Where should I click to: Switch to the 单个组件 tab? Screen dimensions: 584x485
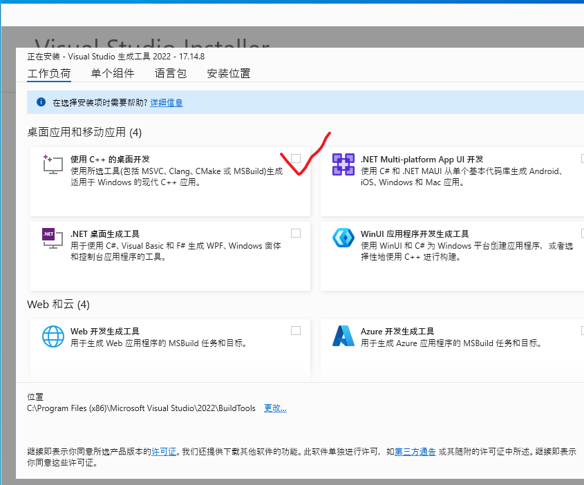(113, 73)
